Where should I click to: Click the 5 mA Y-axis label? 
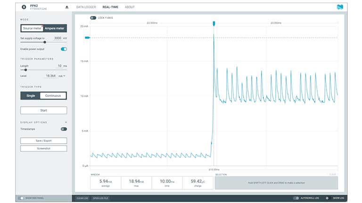click(85, 131)
